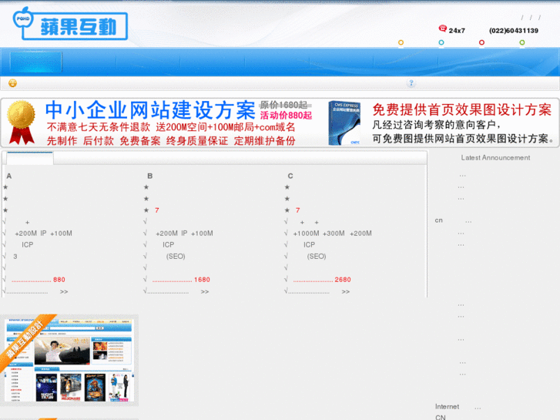Open the highlighted first navigation bar item
The height and width of the screenshot is (420, 560).
pyautogui.click(x=35, y=62)
